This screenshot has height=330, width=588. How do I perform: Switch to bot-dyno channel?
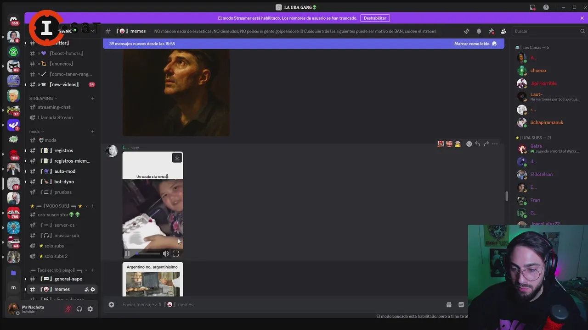62,181
